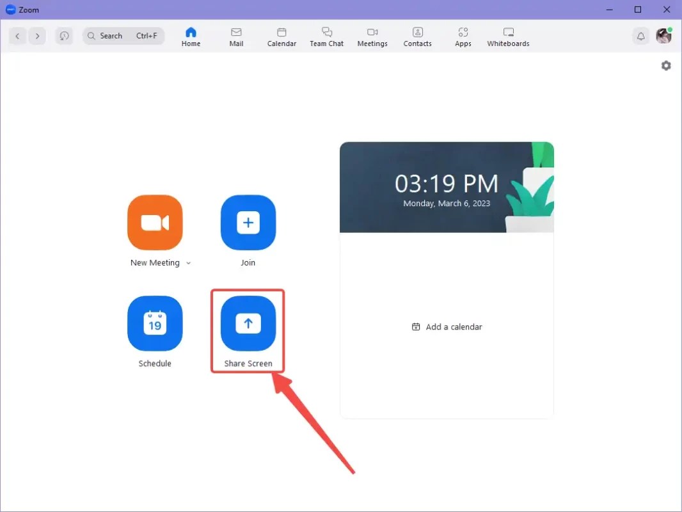682x512 pixels.
Task: Click the forward navigation arrow
Action: [37, 36]
